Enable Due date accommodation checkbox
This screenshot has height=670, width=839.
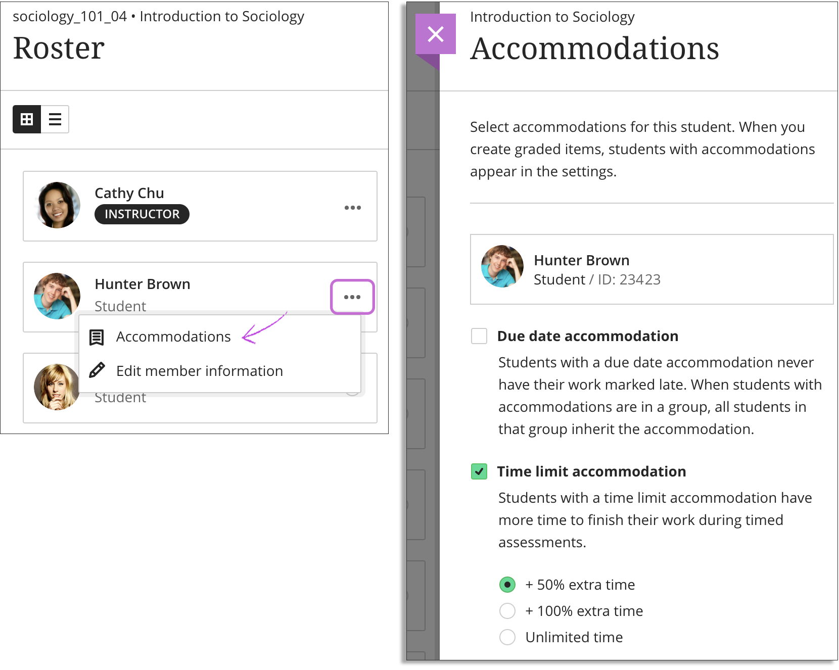(x=479, y=336)
